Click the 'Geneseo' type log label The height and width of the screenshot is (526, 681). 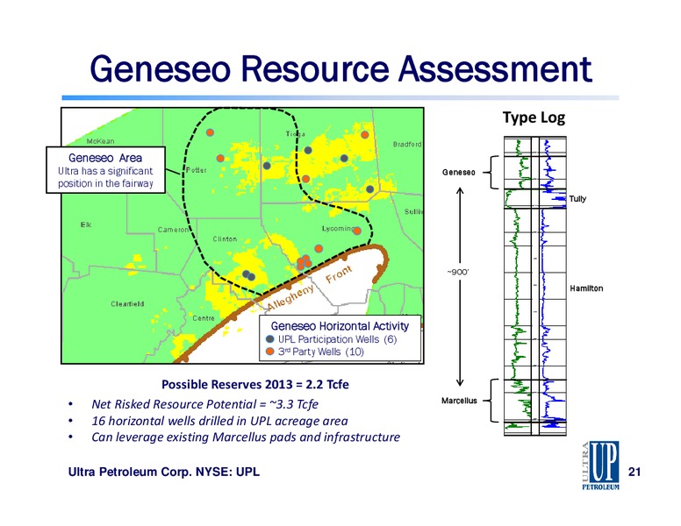[x=459, y=173]
